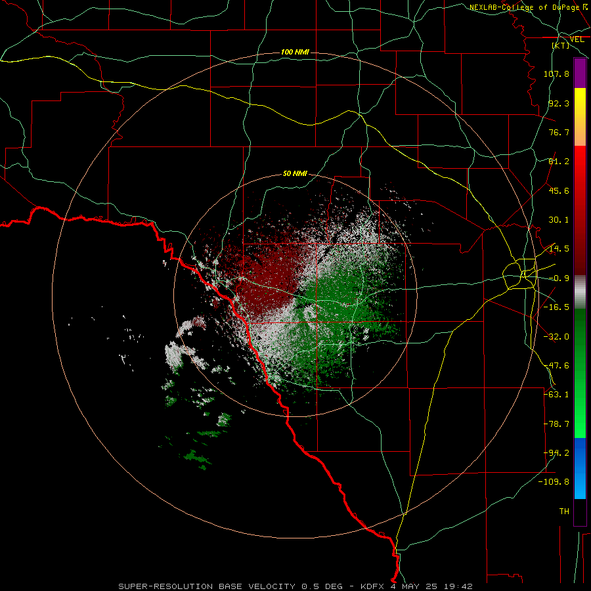Click the -94.2 legend value
The height and width of the screenshot is (591, 591).
click(556, 452)
